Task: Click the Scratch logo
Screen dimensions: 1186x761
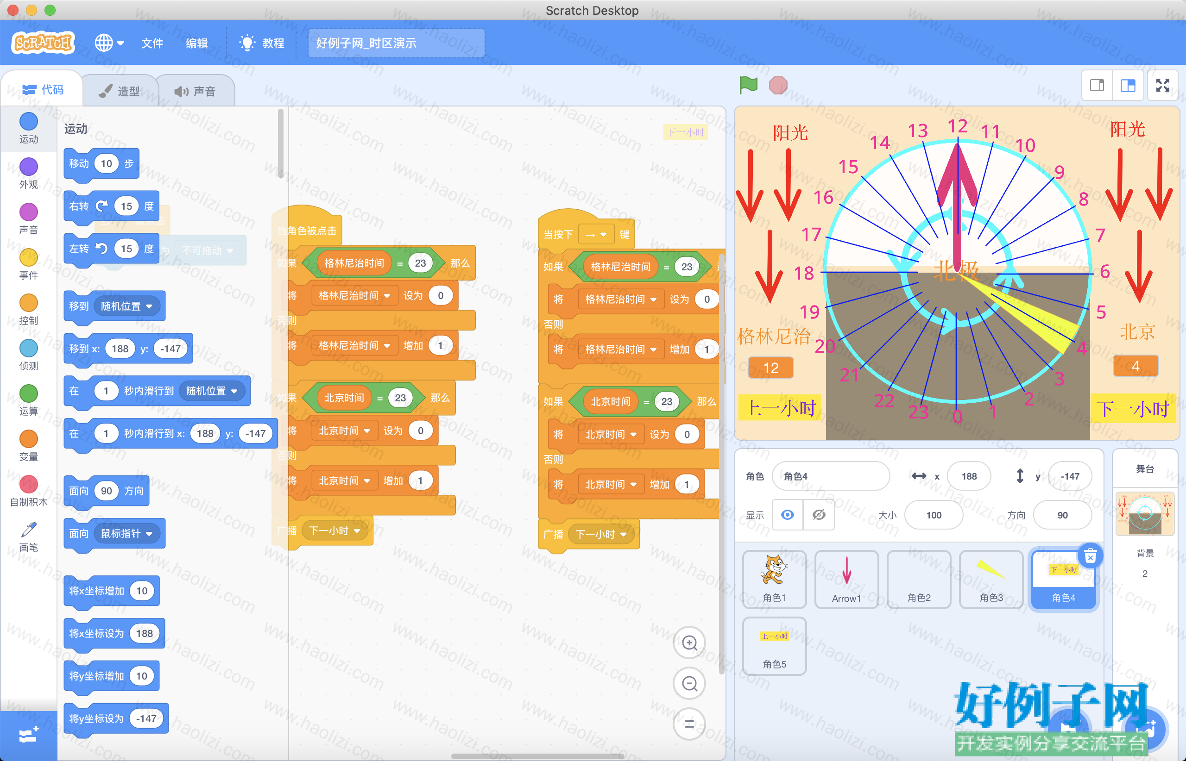Action: click(x=43, y=43)
